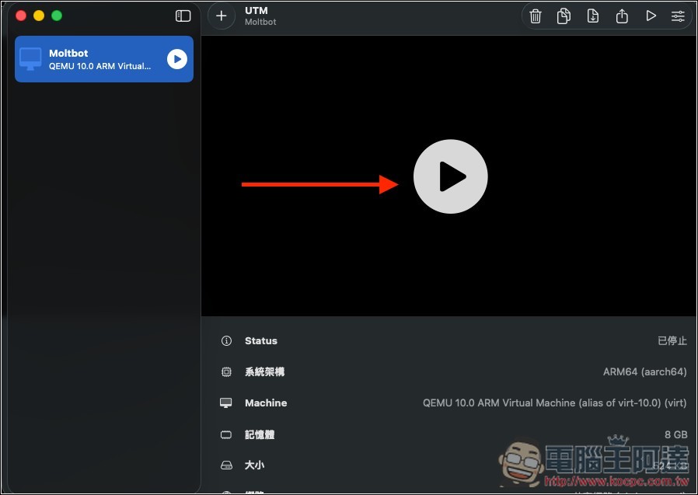Click the export file icon in the toolbar
Viewport: 698px width, 495px height.
click(x=592, y=16)
